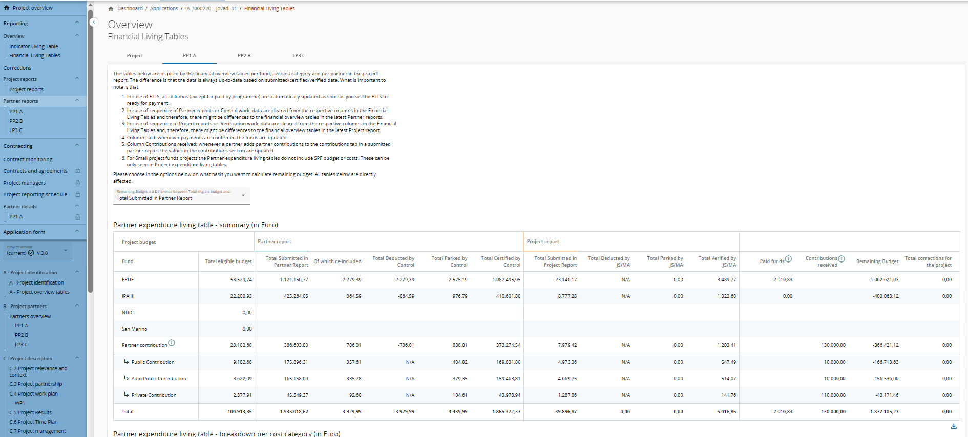968x437 pixels.
Task: Switch to the PP2 B tab
Action: 244,56
